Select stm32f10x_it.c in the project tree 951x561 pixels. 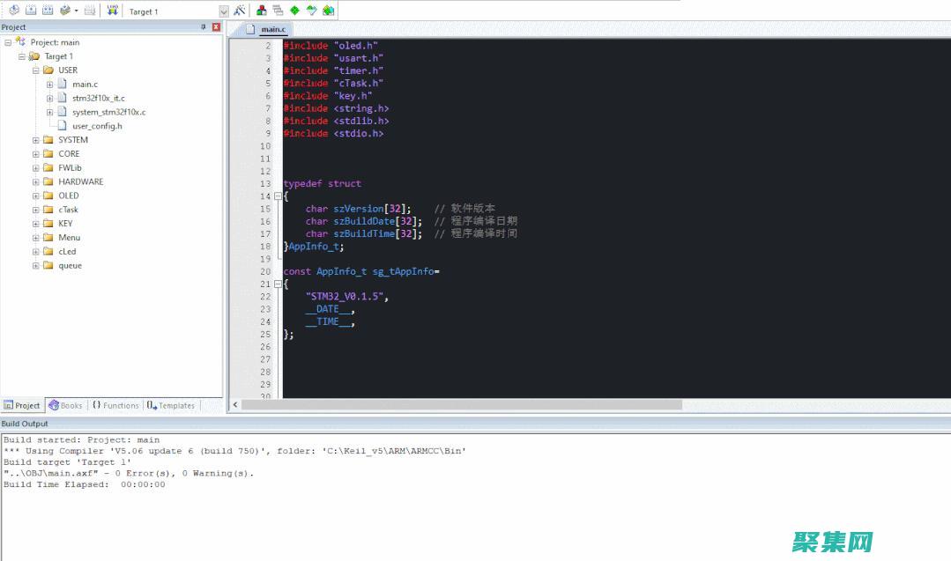point(98,98)
